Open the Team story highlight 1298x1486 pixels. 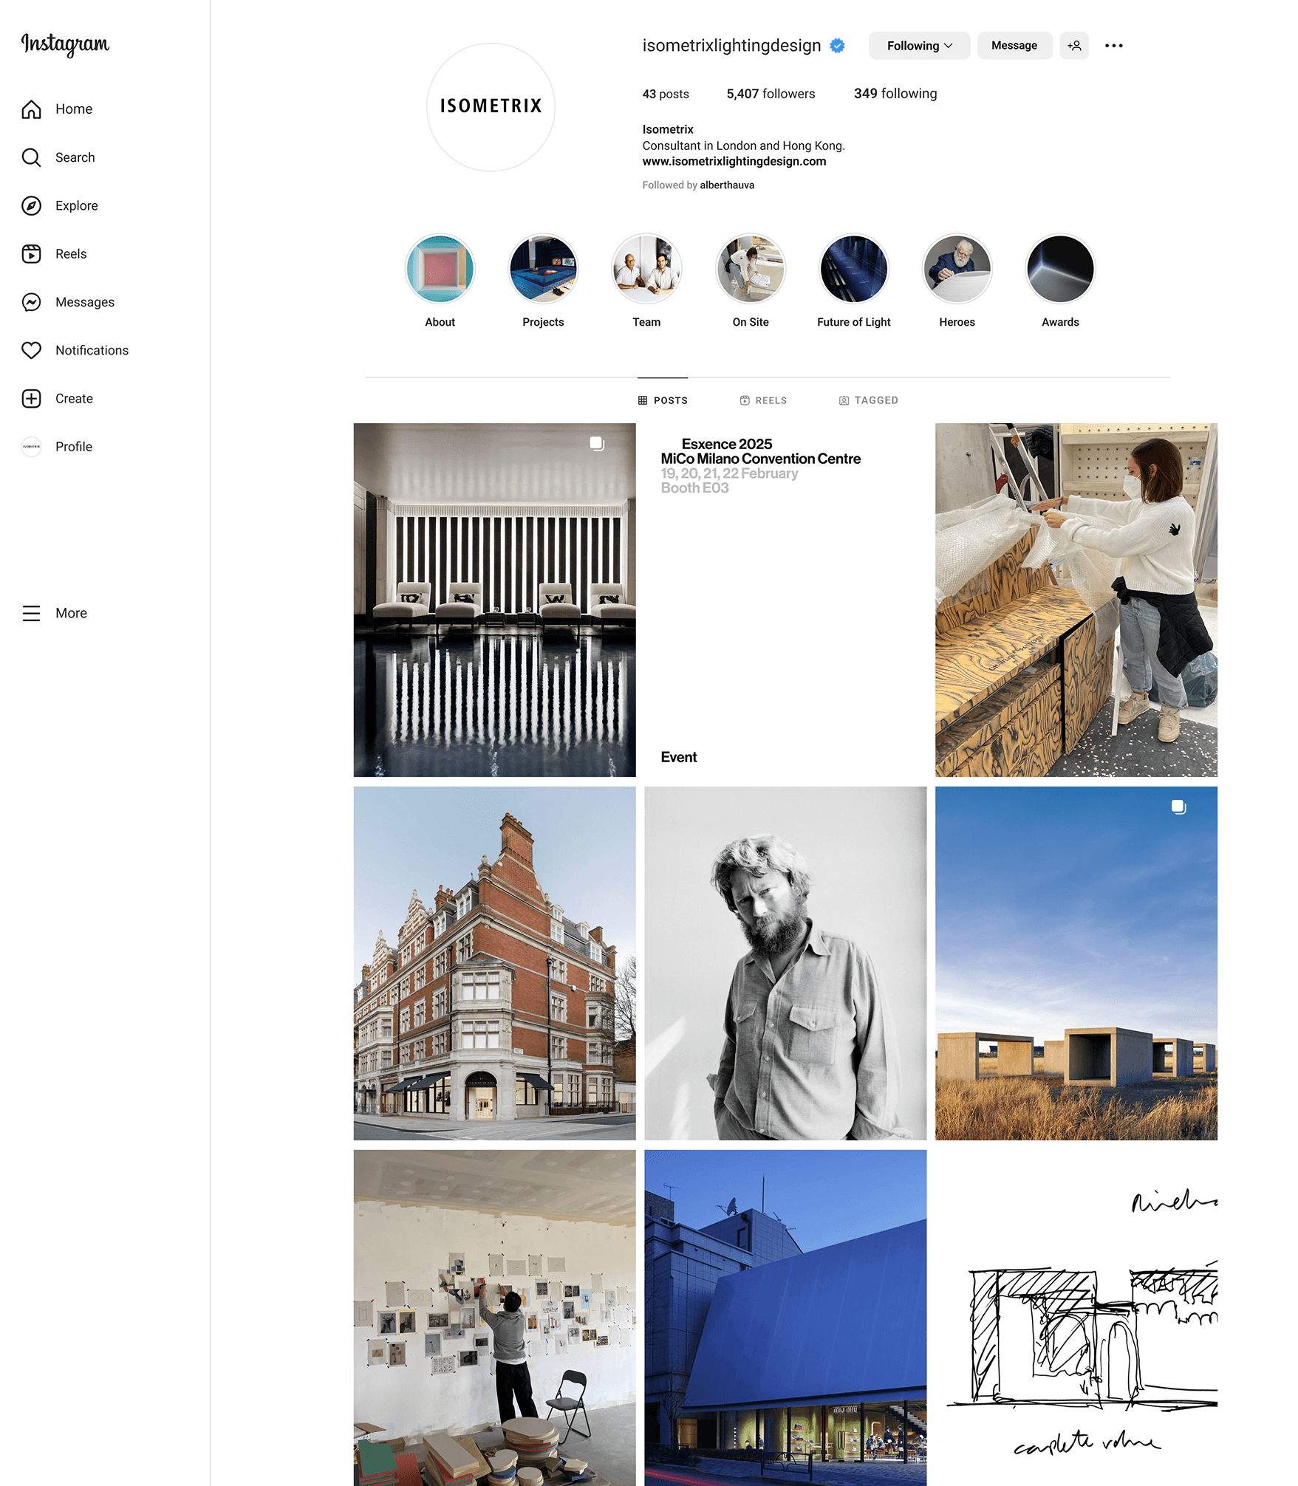[646, 269]
